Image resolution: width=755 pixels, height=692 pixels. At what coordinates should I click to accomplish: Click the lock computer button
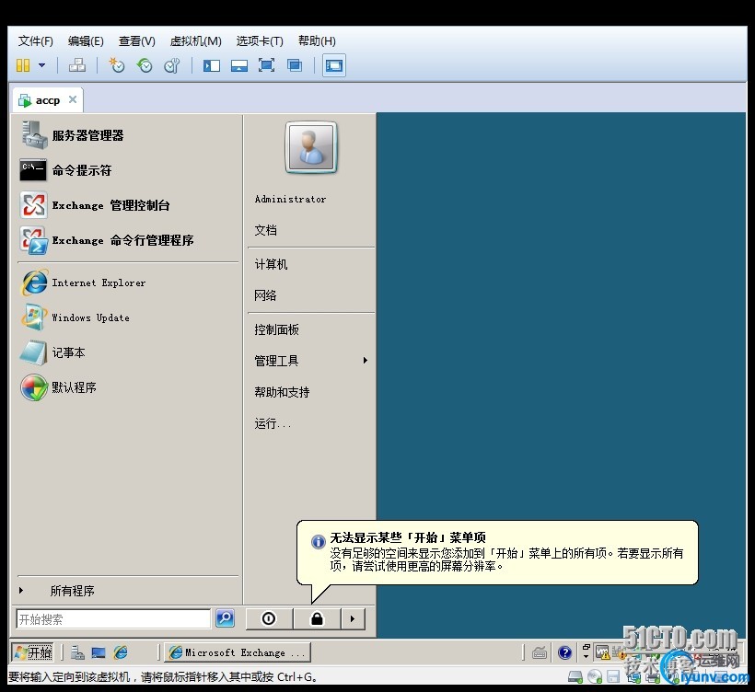(317, 618)
